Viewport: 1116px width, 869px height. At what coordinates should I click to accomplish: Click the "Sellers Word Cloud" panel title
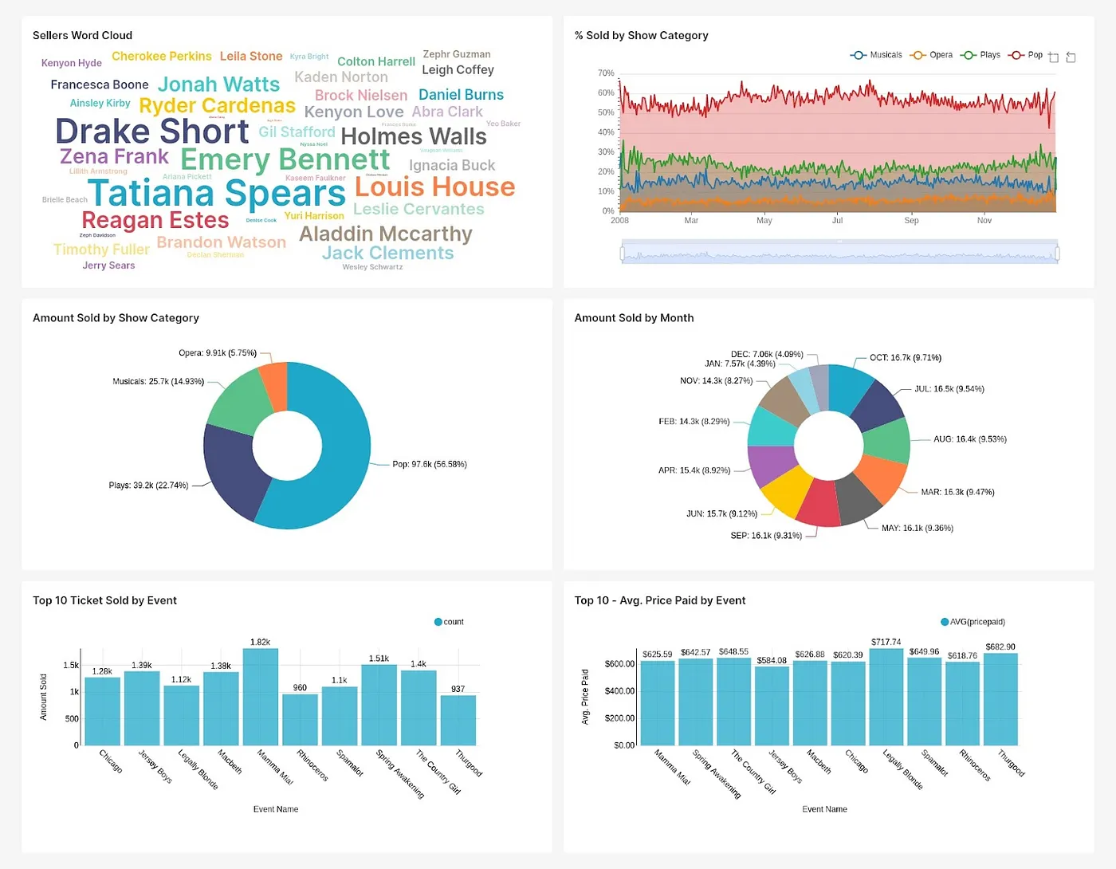pyautogui.click(x=83, y=35)
